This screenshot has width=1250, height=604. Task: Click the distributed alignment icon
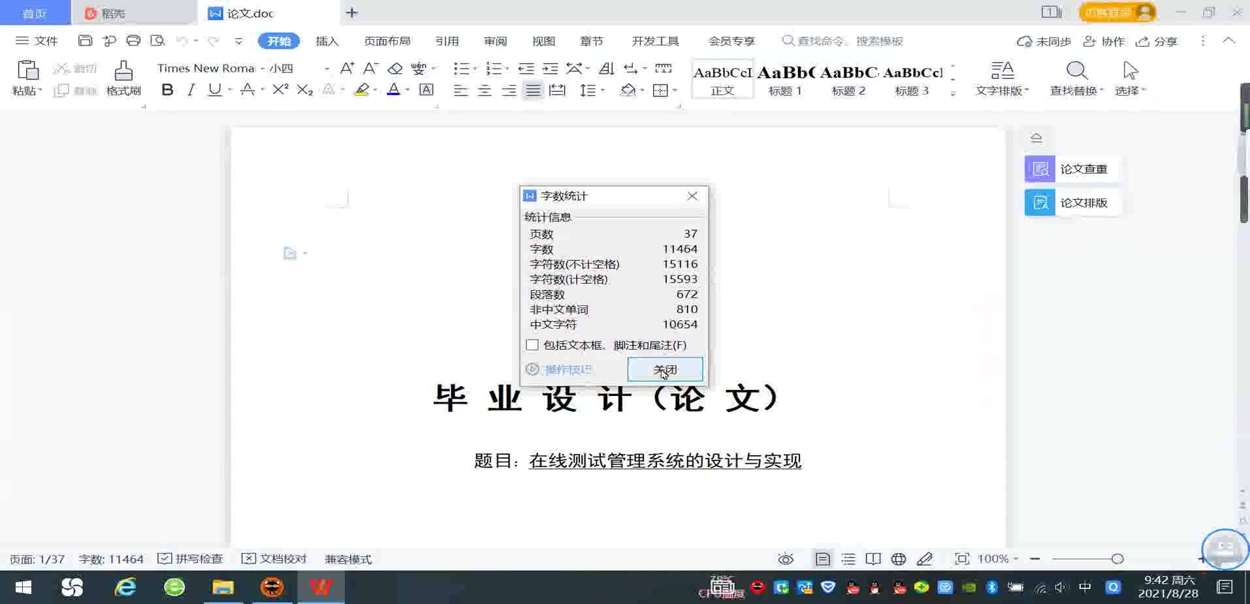557,90
